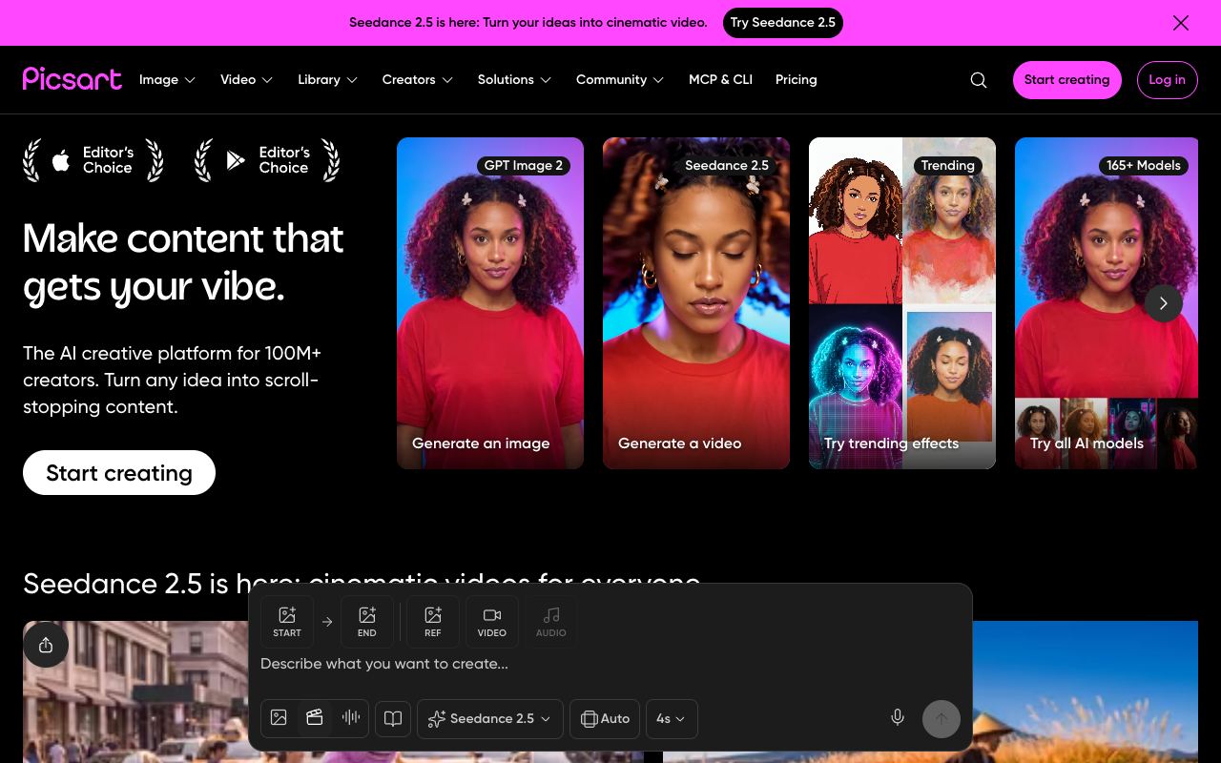Click the white Start creating hero button
The width and height of the screenshot is (1221, 763).
[x=119, y=473]
